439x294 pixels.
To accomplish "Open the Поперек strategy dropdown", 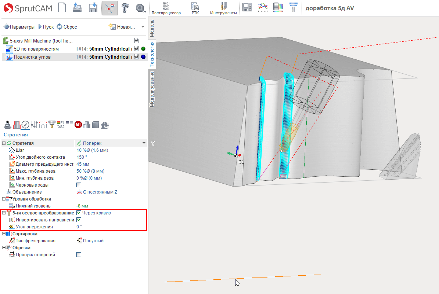I will coord(144,143).
